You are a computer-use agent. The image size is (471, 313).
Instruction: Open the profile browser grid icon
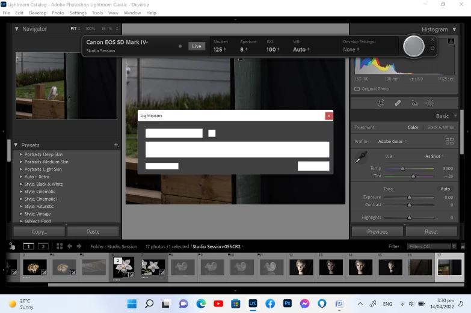click(449, 141)
